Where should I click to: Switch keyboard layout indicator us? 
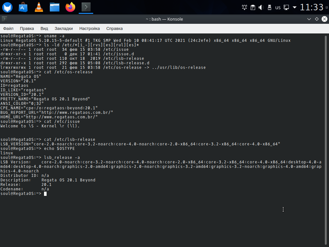pyautogui.click(x=278, y=8)
